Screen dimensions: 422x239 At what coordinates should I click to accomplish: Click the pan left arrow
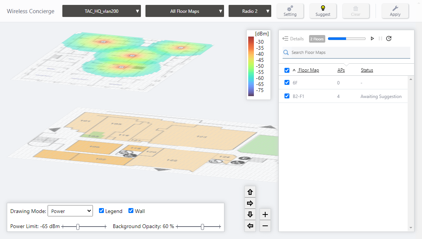click(250, 226)
